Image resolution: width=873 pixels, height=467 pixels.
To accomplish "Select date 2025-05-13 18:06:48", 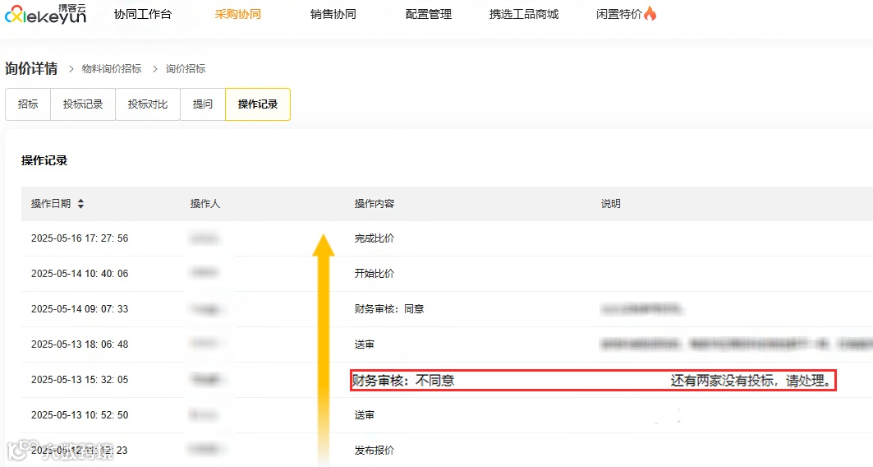I will [x=80, y=344].
